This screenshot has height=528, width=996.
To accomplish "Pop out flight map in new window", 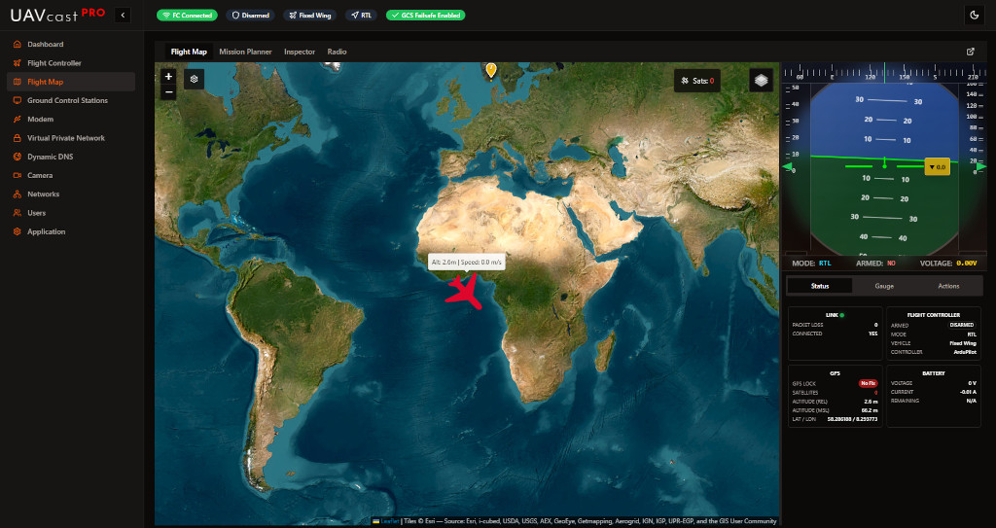I will click(x=970, y=52).
